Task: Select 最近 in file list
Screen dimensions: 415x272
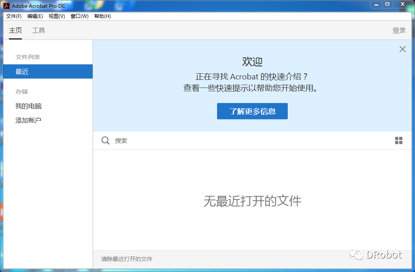Action: pos(48,72)
